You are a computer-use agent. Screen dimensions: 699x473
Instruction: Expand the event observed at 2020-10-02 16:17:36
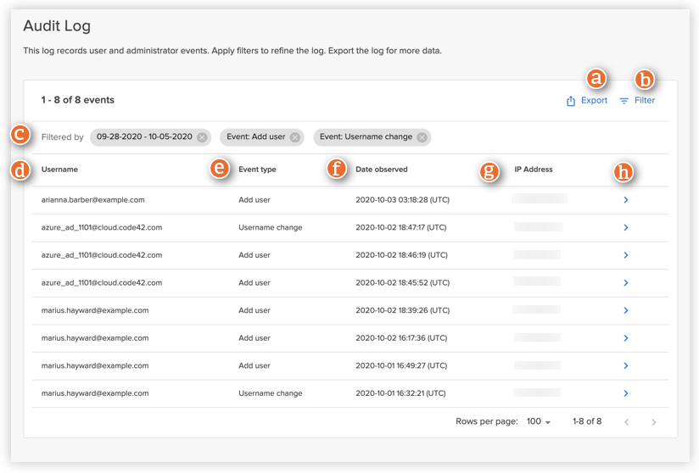pyautogui.click(x=626, y=338)
